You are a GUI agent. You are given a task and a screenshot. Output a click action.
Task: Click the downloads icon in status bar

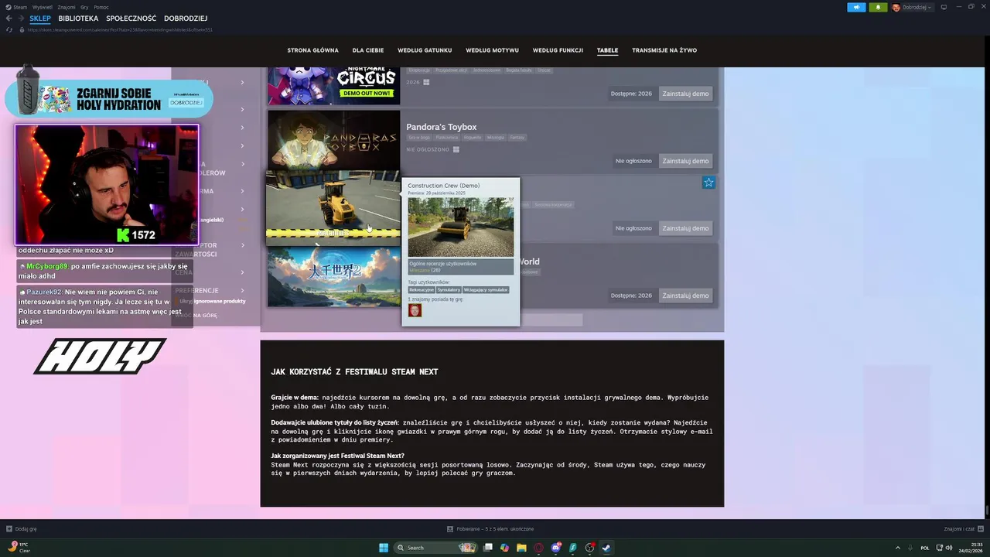pyautogui.click(x=450, y=529)
